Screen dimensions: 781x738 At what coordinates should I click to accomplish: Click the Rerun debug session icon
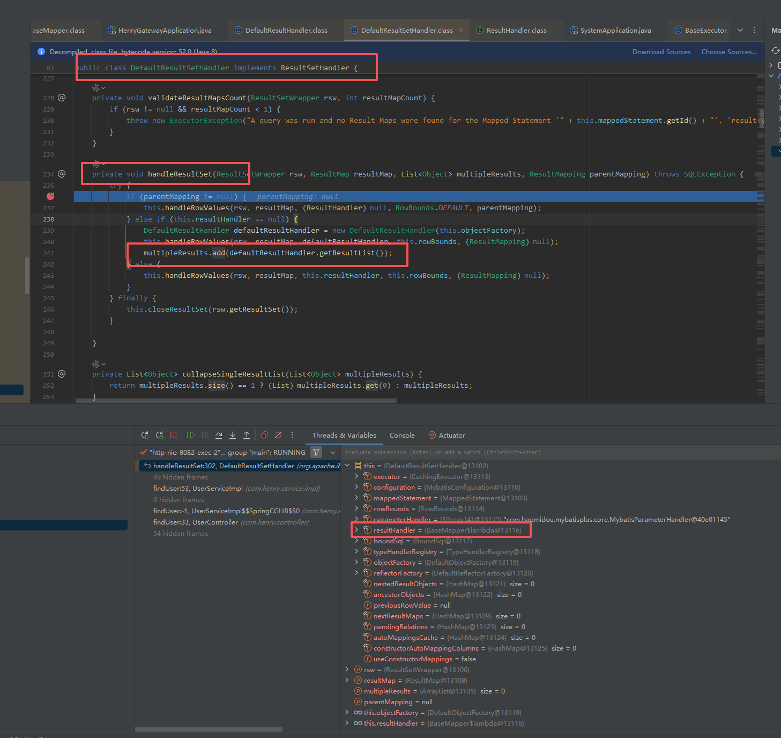(145, 435)
